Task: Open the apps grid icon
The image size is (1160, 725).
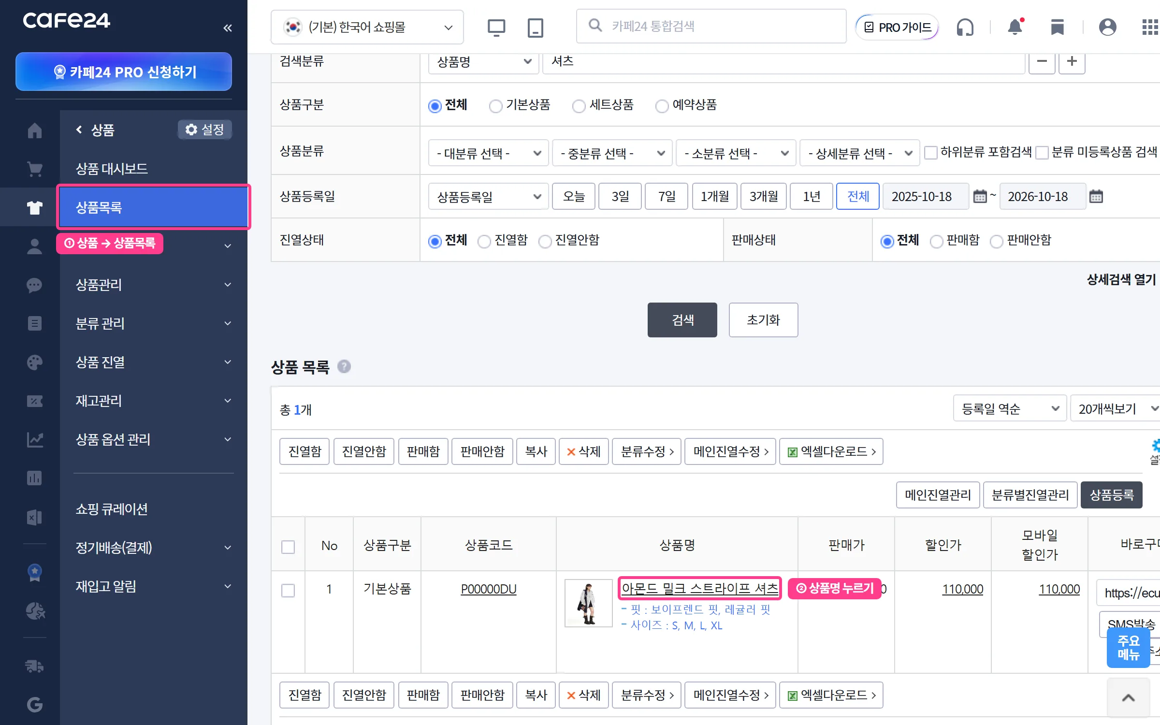Action: click(1150, 27)
